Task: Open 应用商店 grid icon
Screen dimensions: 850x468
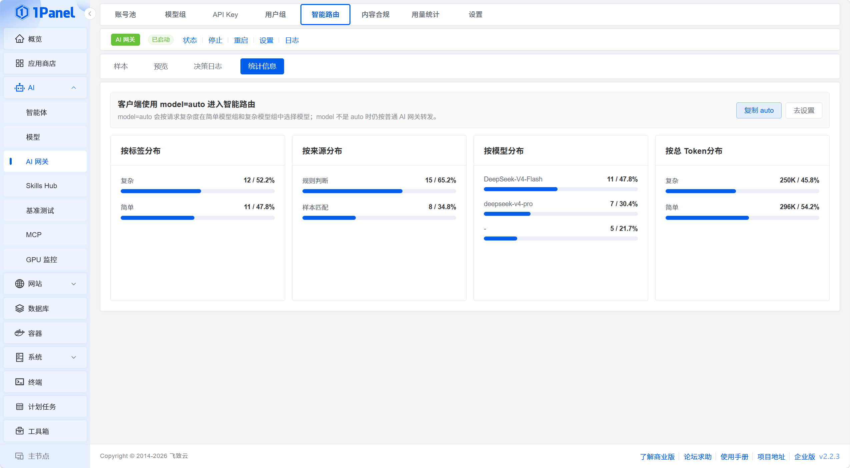Action: coord(20,63)
